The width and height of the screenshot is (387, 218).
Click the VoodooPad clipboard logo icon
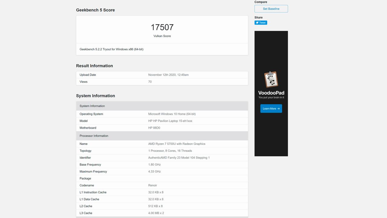coord(271,79)
